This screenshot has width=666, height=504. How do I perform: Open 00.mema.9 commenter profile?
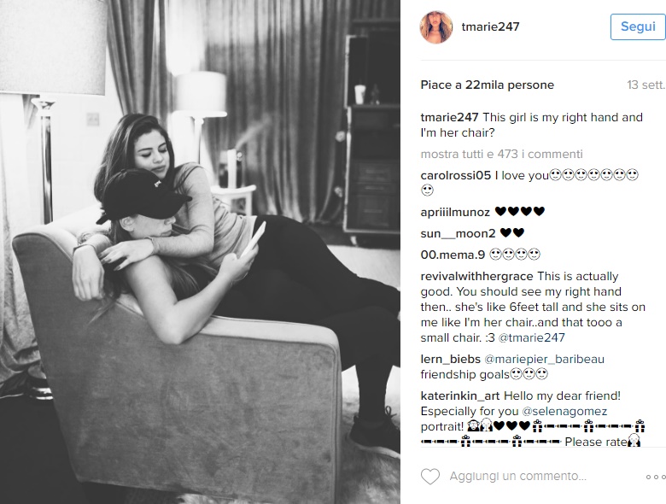click(453, 255)
